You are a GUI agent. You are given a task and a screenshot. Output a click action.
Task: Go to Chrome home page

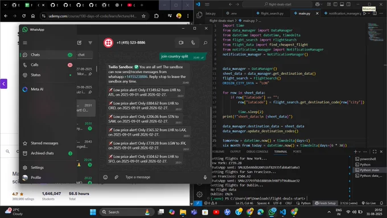33,16
